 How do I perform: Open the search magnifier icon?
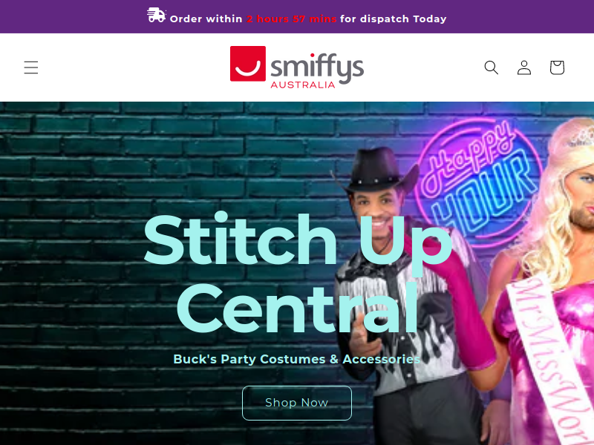coord(492,67)
